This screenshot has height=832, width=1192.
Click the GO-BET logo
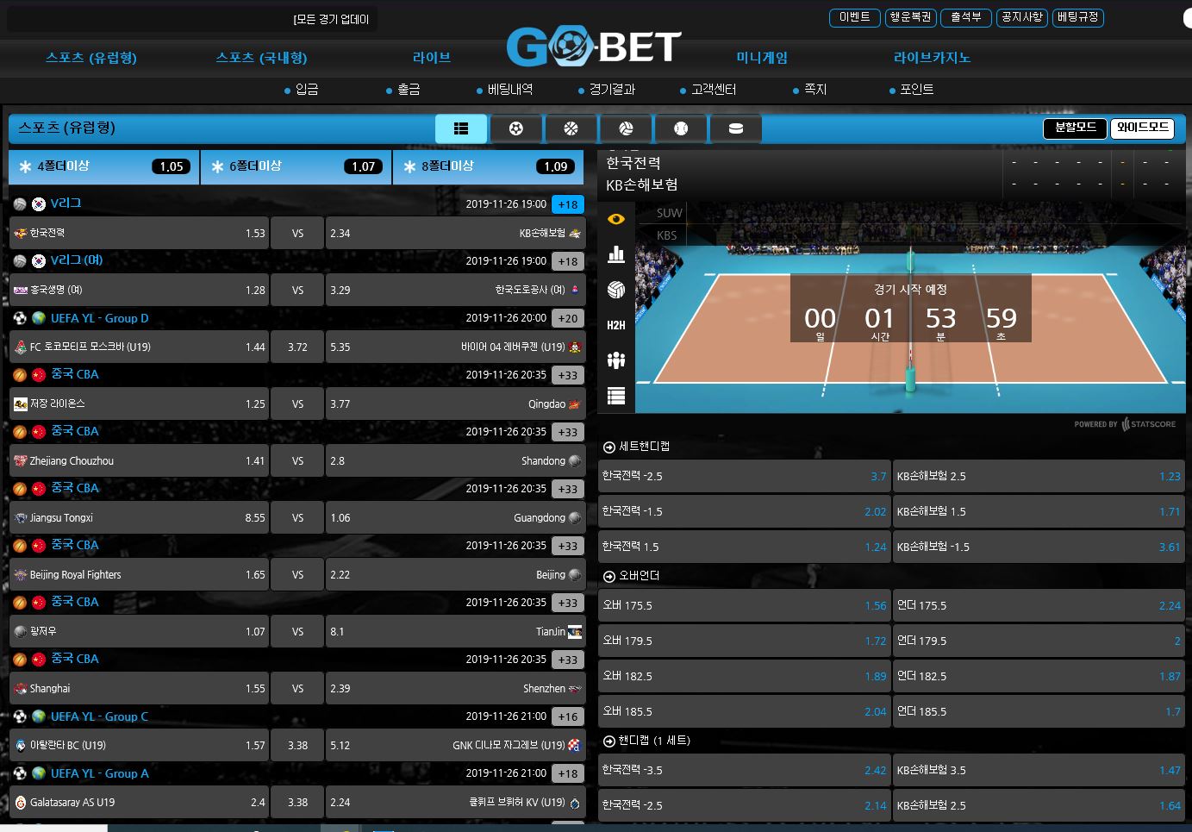coord(594,47)
